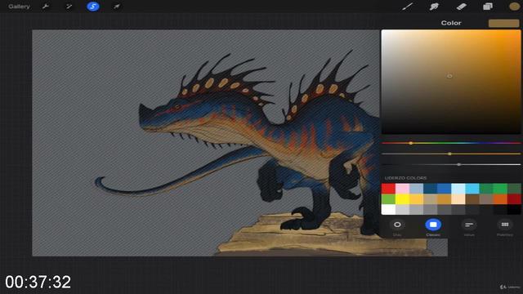Activate the Transform arrow tool

pos(116,7)
